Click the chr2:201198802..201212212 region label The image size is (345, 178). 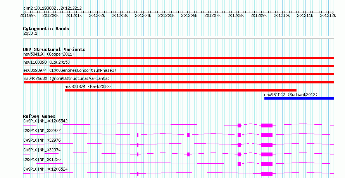coord(52,8)
